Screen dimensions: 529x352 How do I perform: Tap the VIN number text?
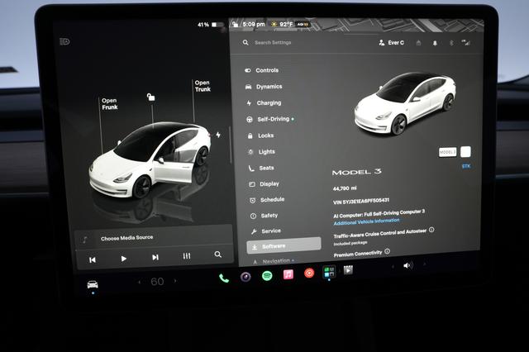361,201
